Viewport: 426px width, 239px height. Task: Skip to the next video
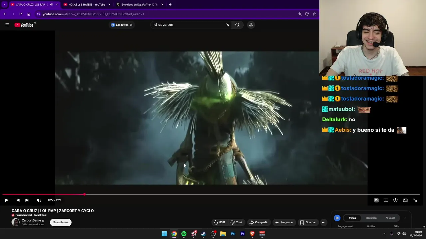[27, 200]
